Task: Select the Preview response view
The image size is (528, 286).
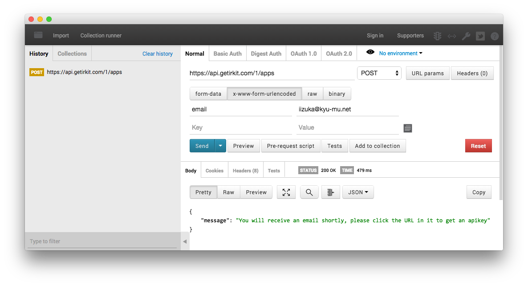Action: click(256, 192)
